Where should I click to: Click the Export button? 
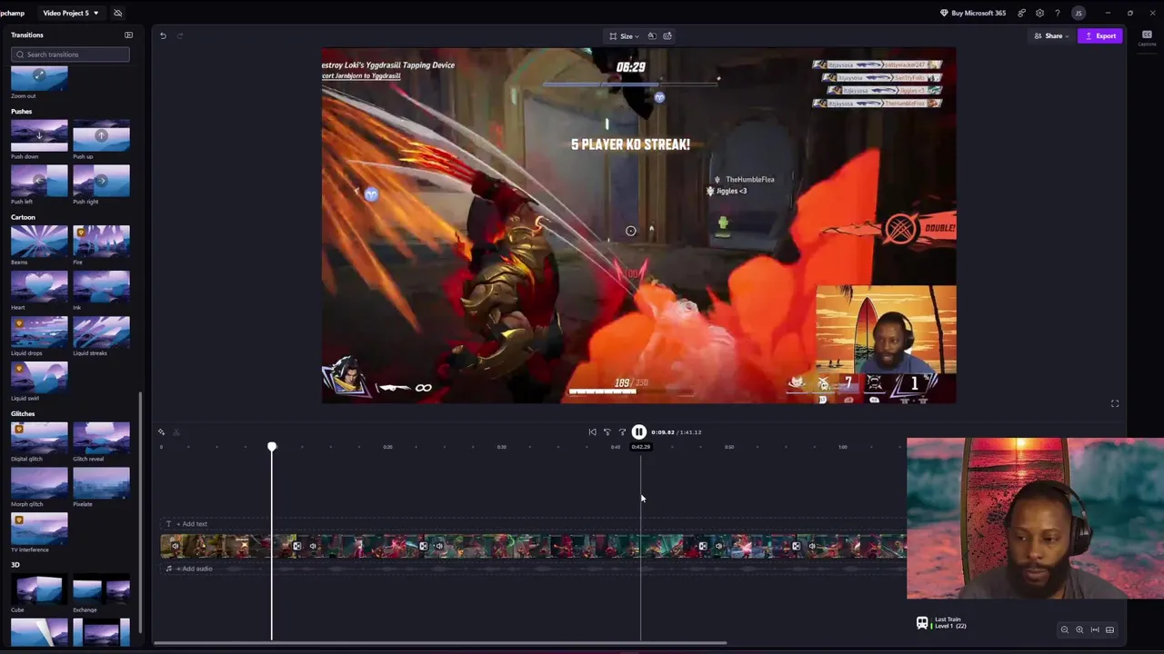pyautogui.click(x=1100, y=35)
